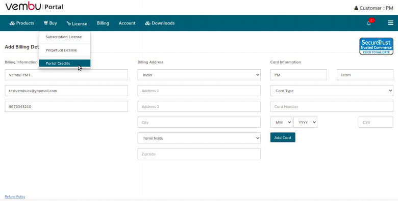Open the Products menu
This screenshot has width=398, height=201.
[22, 23]
